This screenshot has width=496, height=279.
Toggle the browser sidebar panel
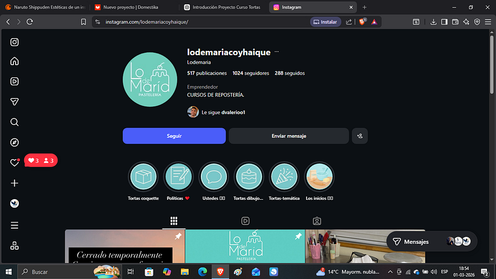click(x=445, y=22)
